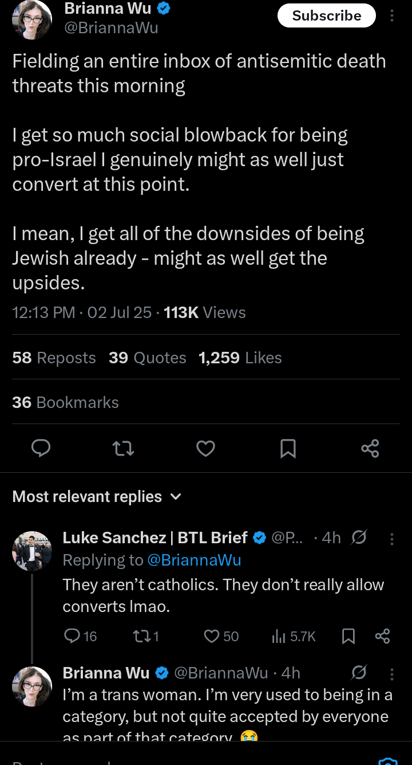Repost Luke Sanchez's reply
The image size is (412, 765).
click(145, 636)
